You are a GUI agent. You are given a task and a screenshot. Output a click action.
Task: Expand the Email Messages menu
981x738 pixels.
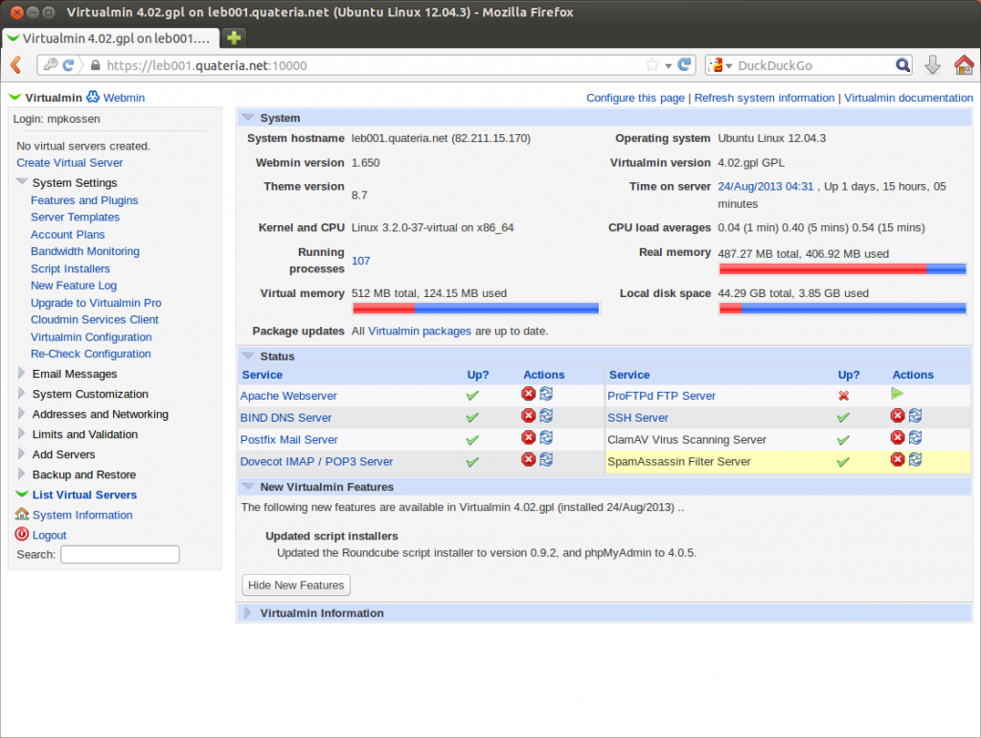click(21, 373)
